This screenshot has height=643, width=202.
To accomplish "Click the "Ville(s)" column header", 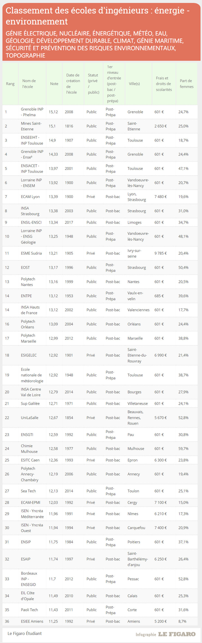I will pyautogui.click(x=134, y=84).
